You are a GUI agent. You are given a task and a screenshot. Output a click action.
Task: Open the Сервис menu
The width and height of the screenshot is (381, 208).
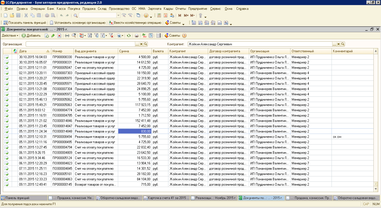tap(216, 9)
